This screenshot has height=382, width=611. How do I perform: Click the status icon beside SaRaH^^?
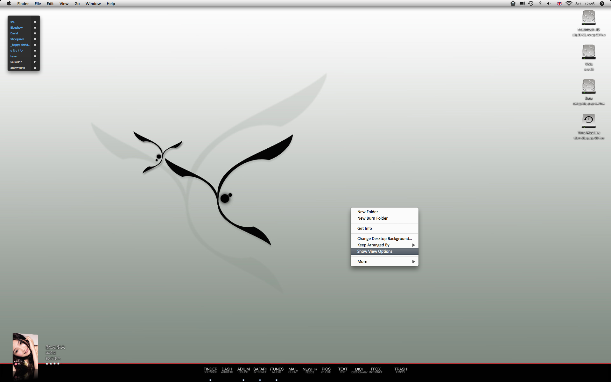[35, 62]
